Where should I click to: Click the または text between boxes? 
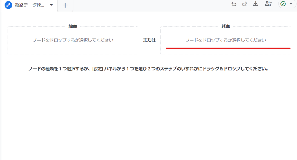pyautogui.click(x=149, y=40)
